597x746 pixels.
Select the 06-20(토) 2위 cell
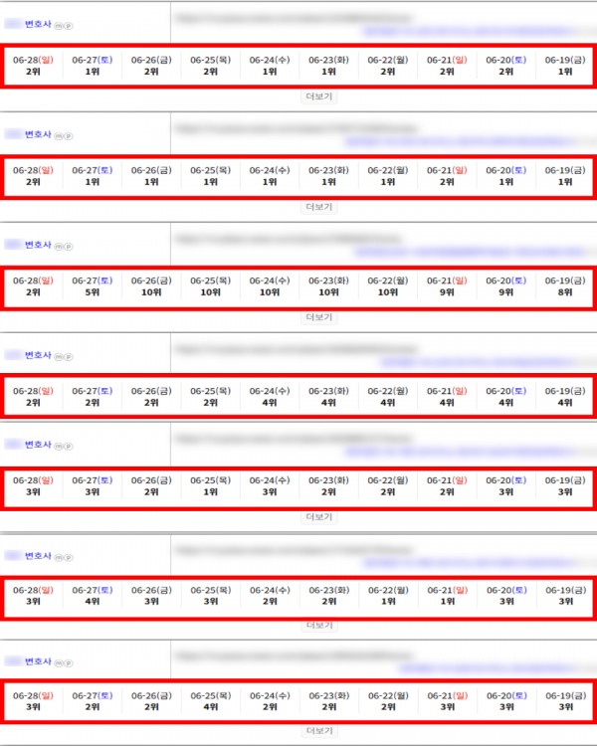[x=505, y=66]
